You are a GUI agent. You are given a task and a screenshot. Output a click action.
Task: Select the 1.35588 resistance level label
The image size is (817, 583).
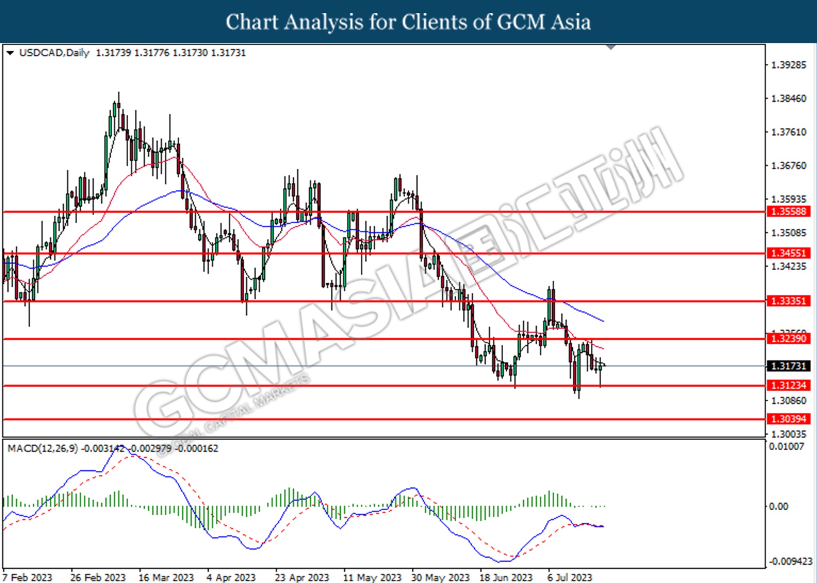tap(788, 211)
